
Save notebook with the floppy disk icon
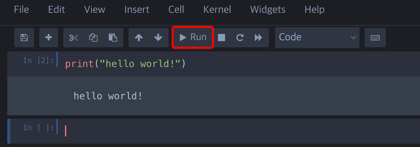click(24, 38)
